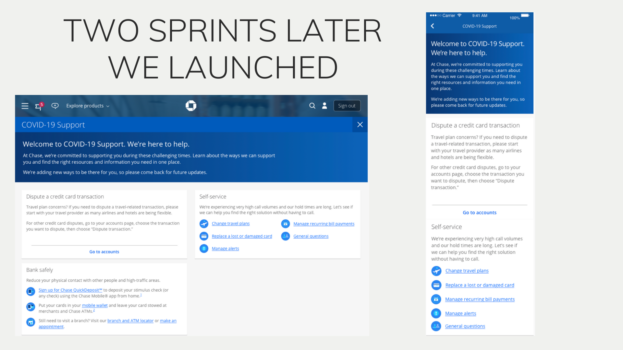Screen dimensions: 623x350
Task: Open footnote 2 after 'Chase ATMs'
Action: point(94,310)
